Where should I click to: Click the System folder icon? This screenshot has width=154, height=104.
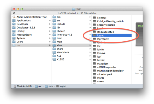pyautogui.click(x=14, y=38)
